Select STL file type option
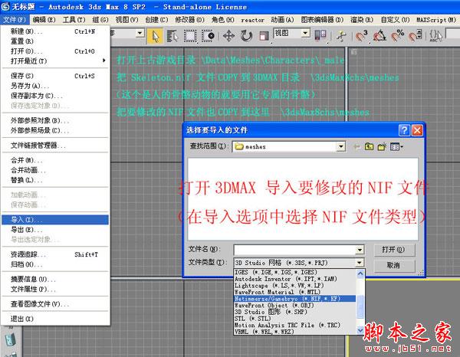Screen dimensions: 460x357 coord(295,319)
